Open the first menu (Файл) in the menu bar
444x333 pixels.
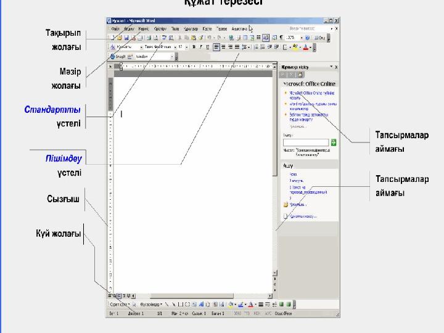115,29
